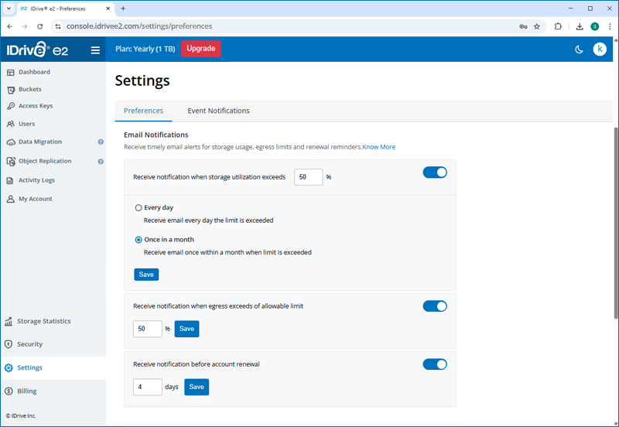Open Storage Statistics page
Screen dimensions: 619x427
pos(43,321)
